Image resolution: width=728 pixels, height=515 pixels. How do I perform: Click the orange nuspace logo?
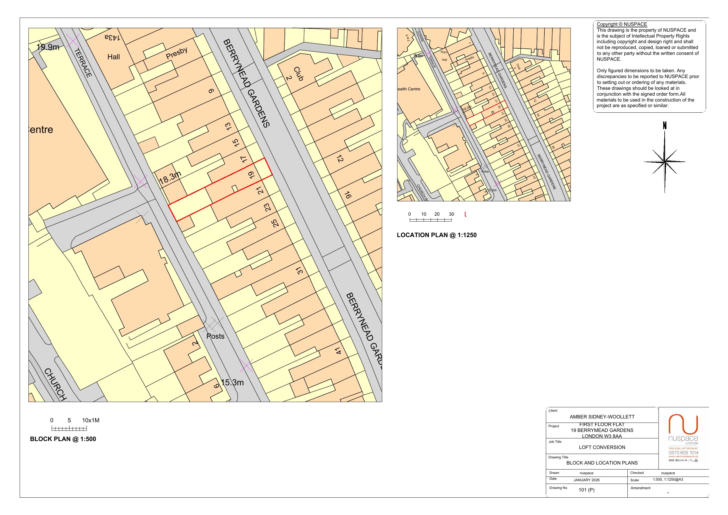click(683, 424)
